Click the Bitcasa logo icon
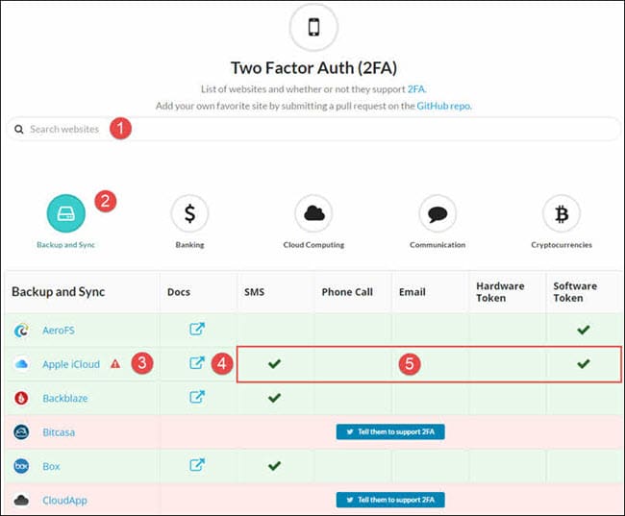This screenshot has height=516, width=625. [21, 432]
